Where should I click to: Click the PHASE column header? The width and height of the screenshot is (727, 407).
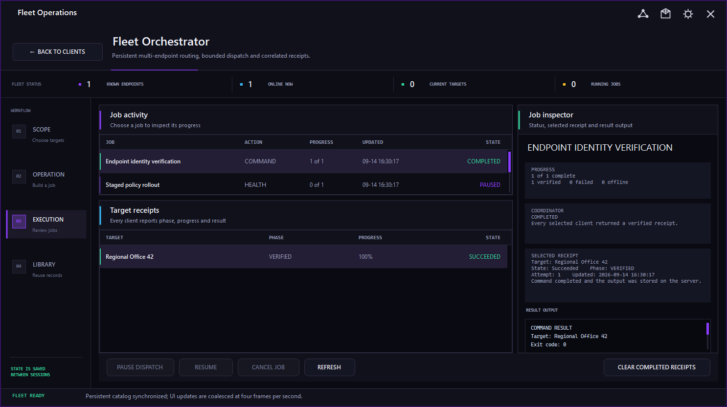(x=276, y=238)
